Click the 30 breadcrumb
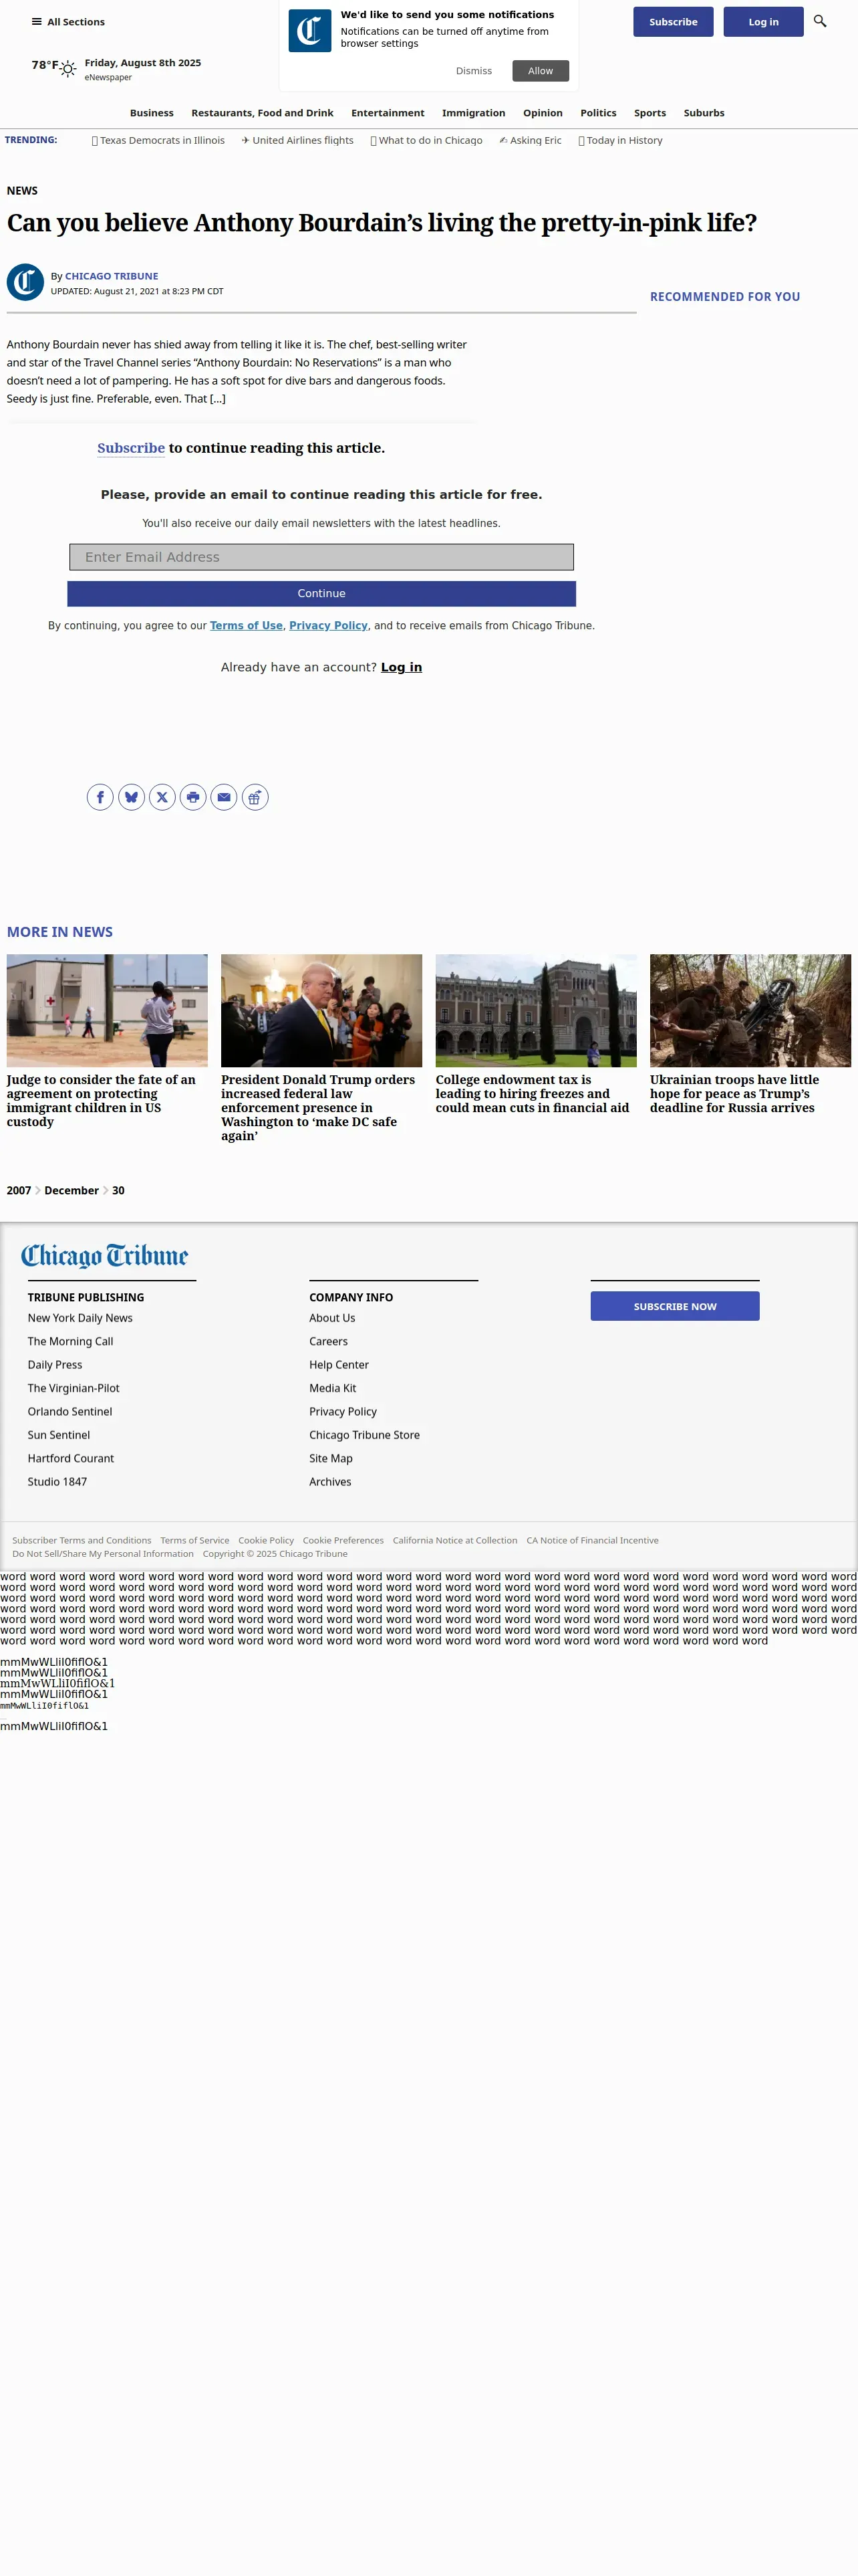Screen dimensions: 858x2576 point(118,1190)
